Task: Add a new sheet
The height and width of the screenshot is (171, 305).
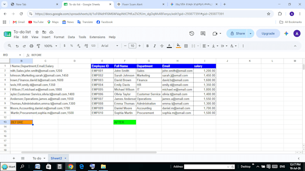Action: 13,158
